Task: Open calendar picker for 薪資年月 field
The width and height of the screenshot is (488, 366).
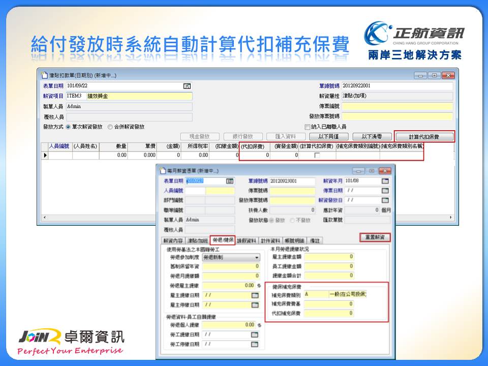Action: pos(385,180)
